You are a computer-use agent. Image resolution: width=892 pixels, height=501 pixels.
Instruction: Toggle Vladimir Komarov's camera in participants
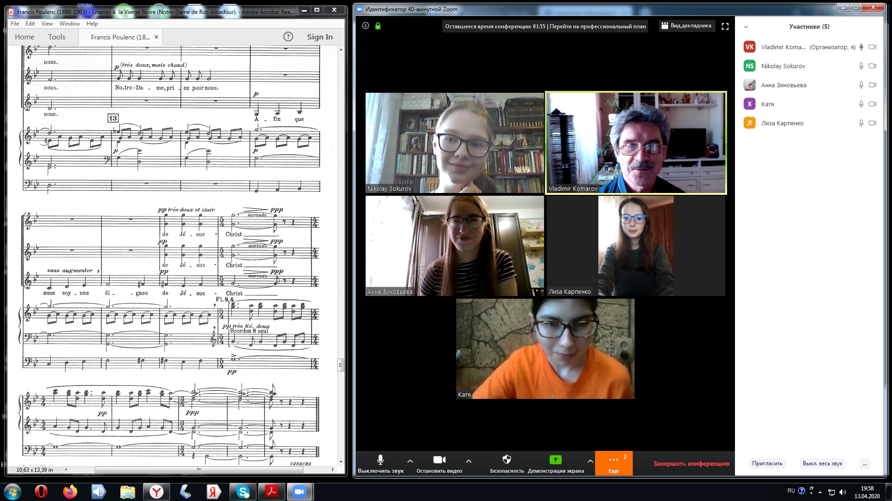point(872,47)
